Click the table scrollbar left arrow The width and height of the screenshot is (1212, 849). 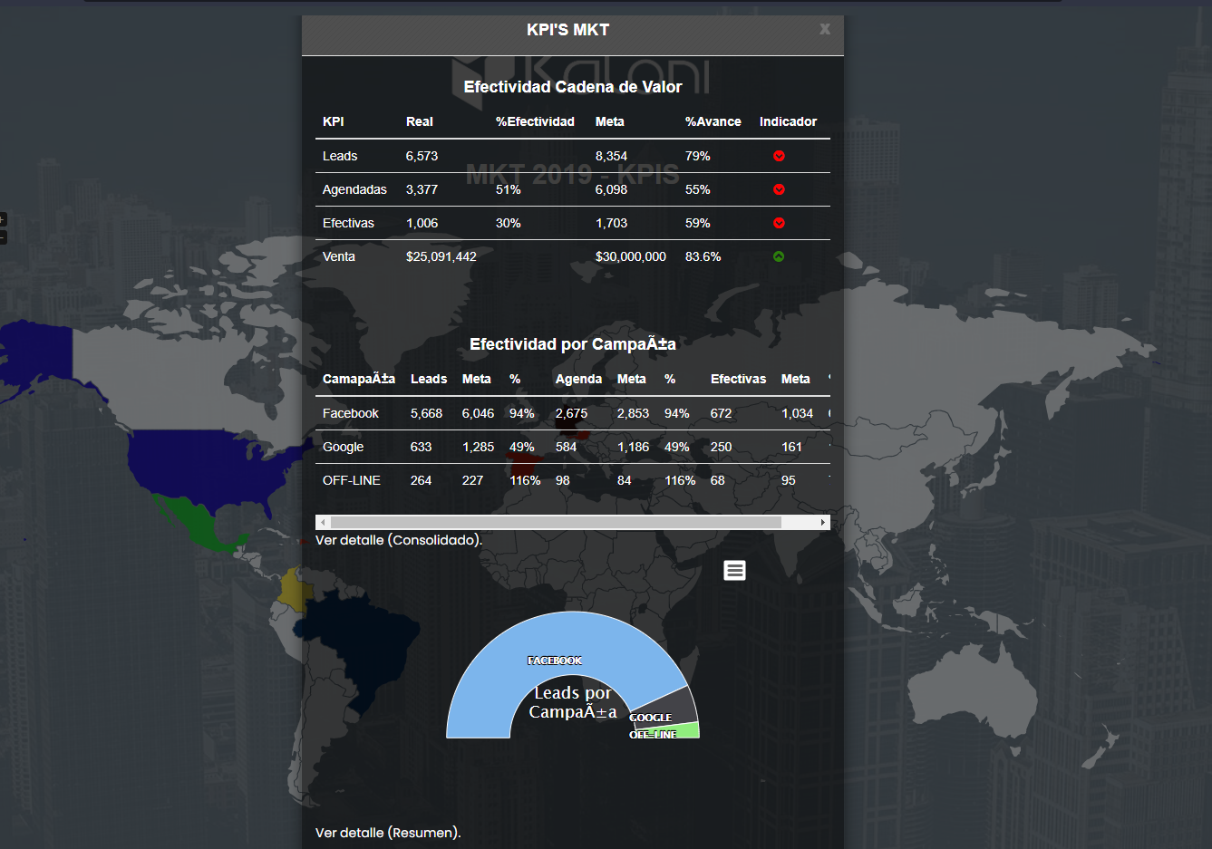click(323, 523)
